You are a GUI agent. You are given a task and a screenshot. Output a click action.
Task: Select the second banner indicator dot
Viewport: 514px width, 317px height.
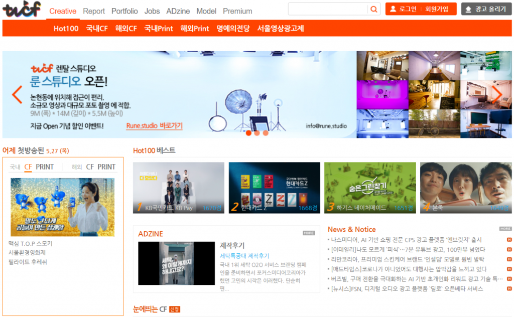(257, 133)
